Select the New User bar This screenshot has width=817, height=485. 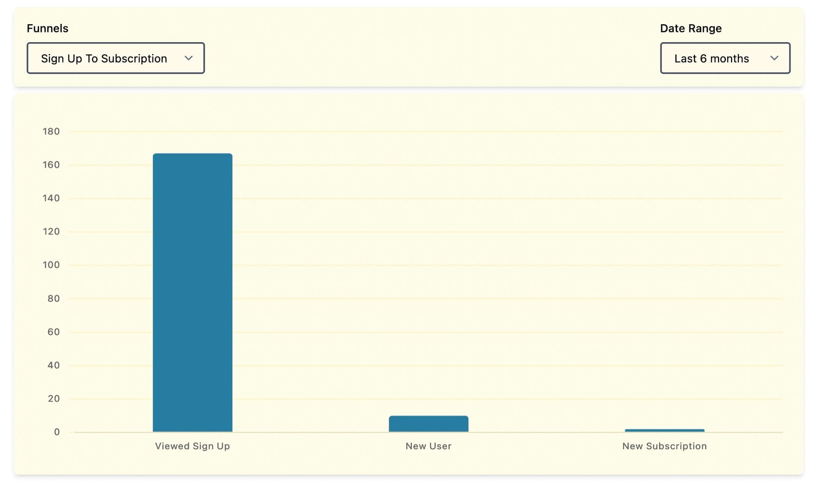click(428, 423)
